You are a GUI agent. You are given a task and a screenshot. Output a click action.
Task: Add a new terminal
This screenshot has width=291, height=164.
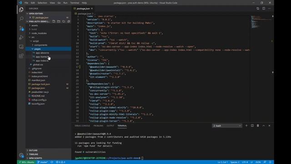246,126
